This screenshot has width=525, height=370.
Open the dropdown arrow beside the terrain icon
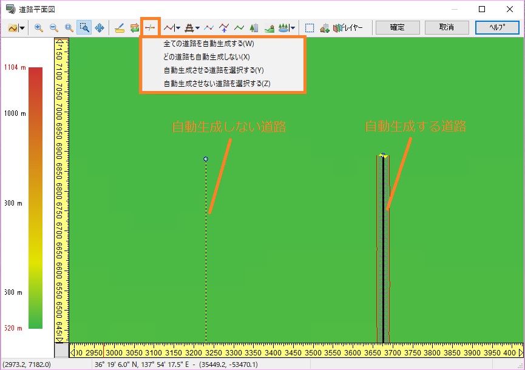[x=22, y=28]
